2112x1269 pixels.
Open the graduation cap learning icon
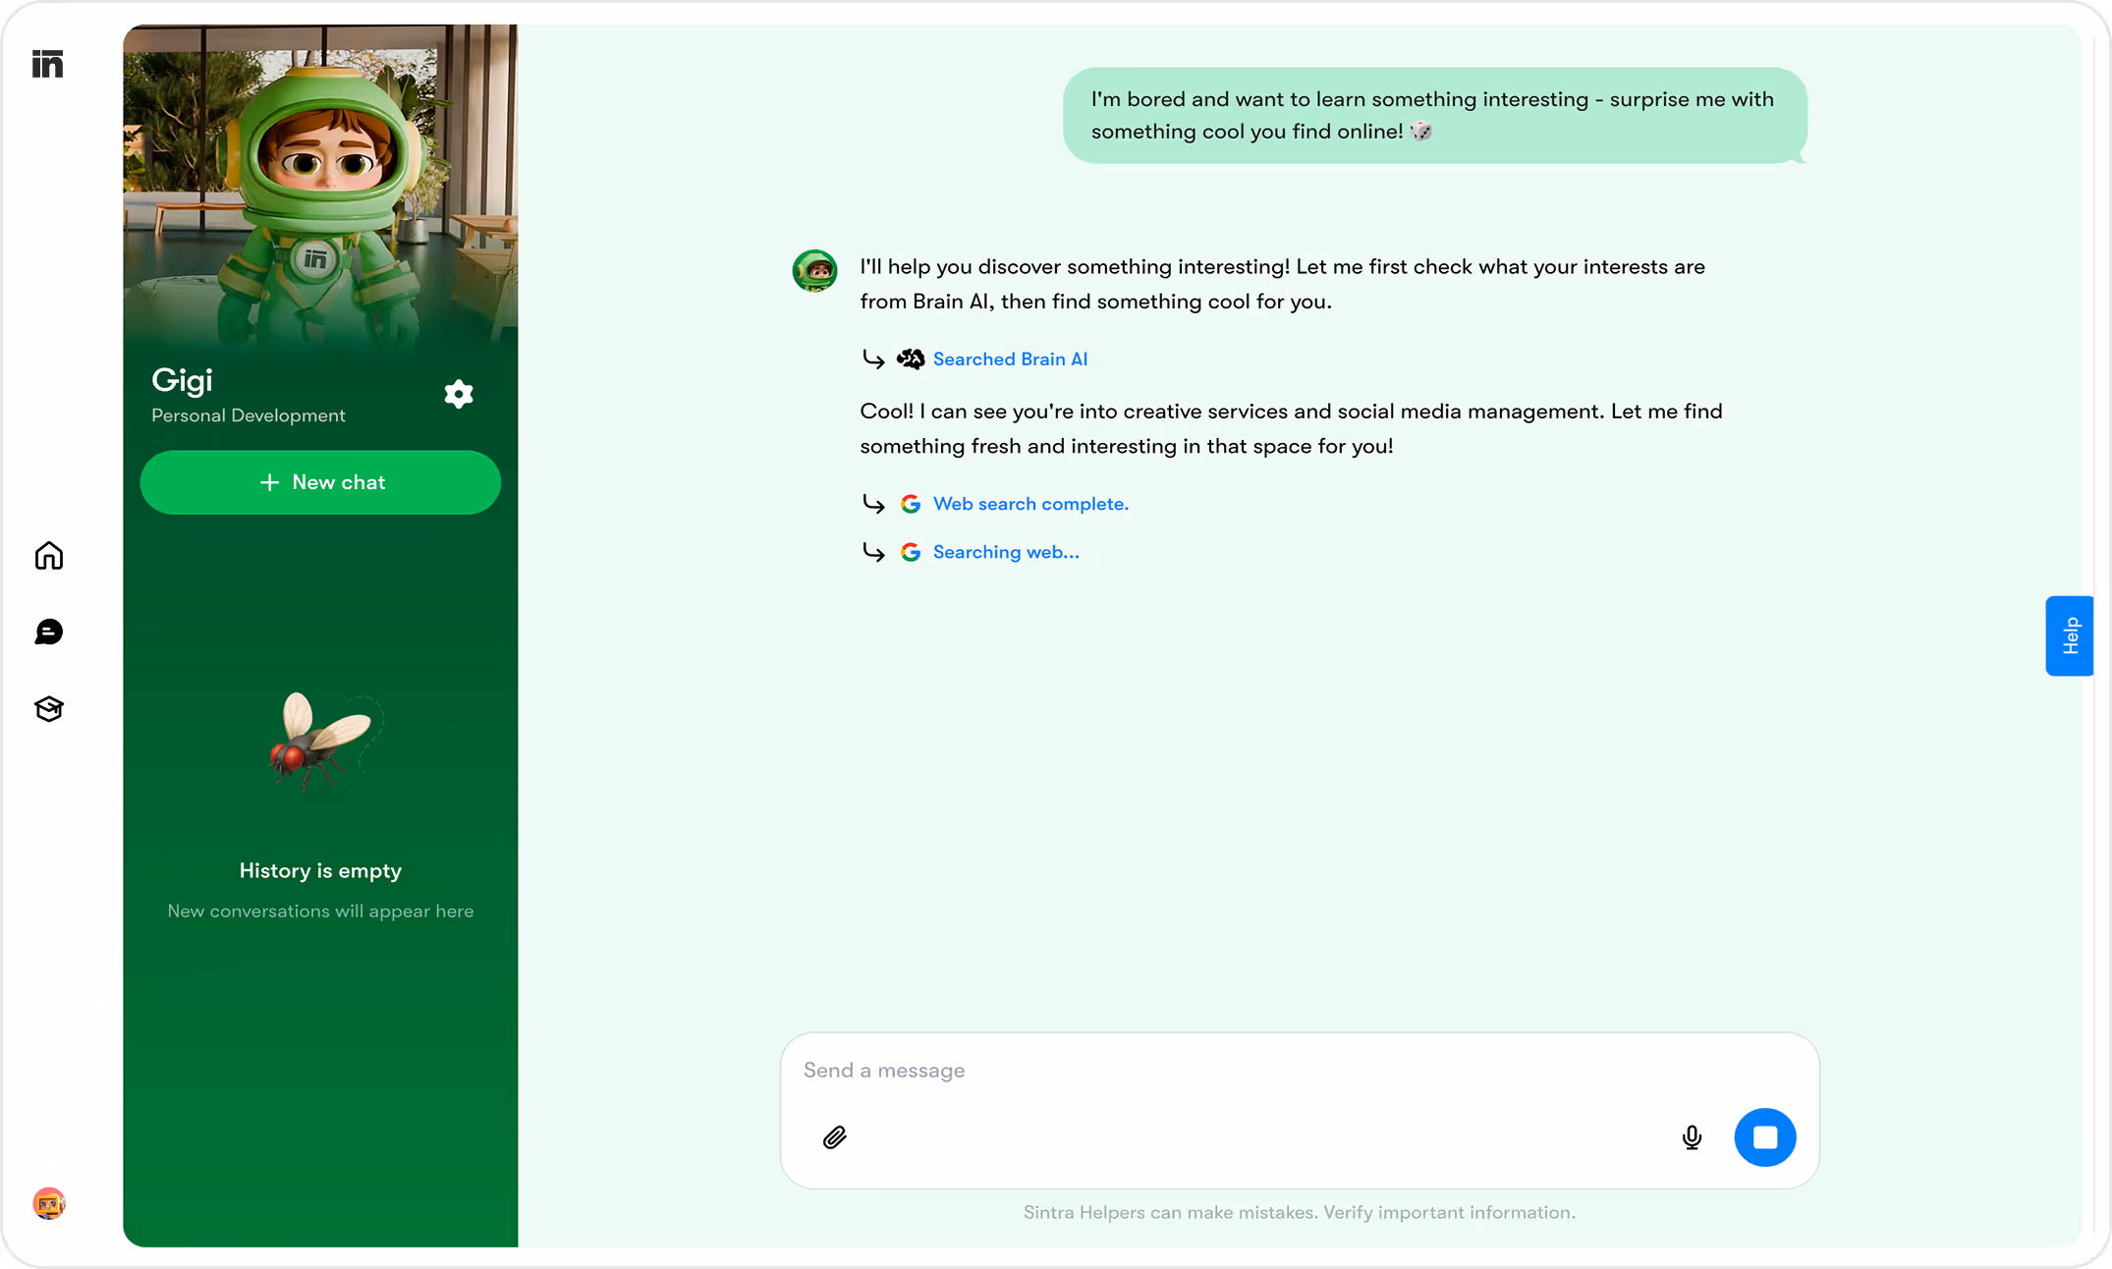tap(48, 708)
